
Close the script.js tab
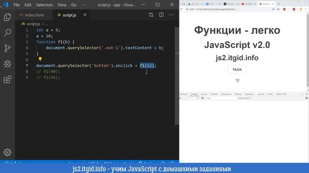pyautogui.click(x=85, y=15)
